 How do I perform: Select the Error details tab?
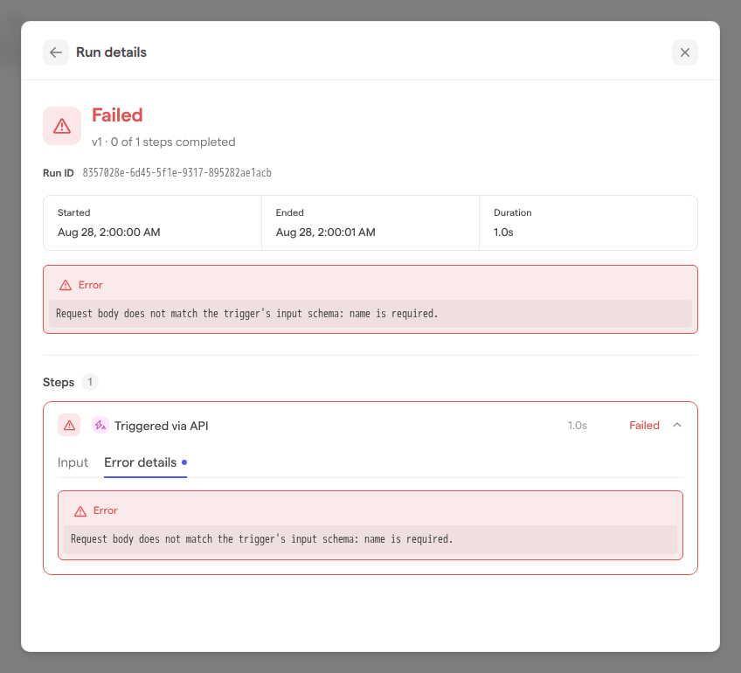click(146, 462)
